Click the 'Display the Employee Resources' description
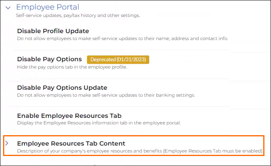This screenshot has height=166, width=271. coord(99,123)
